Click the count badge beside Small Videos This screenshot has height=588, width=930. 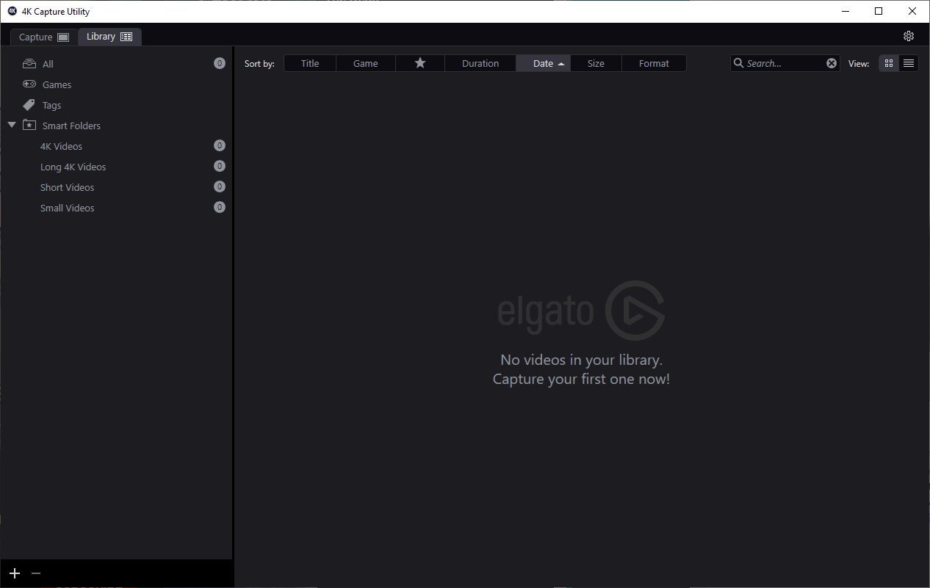click(219, 207)
